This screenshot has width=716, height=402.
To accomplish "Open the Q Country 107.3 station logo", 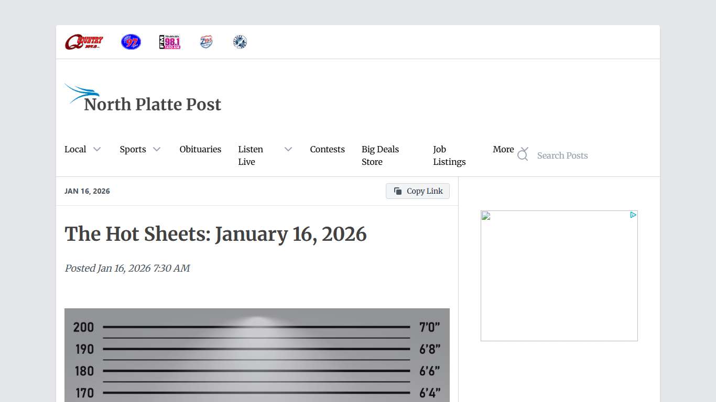I will pos(84,41).
